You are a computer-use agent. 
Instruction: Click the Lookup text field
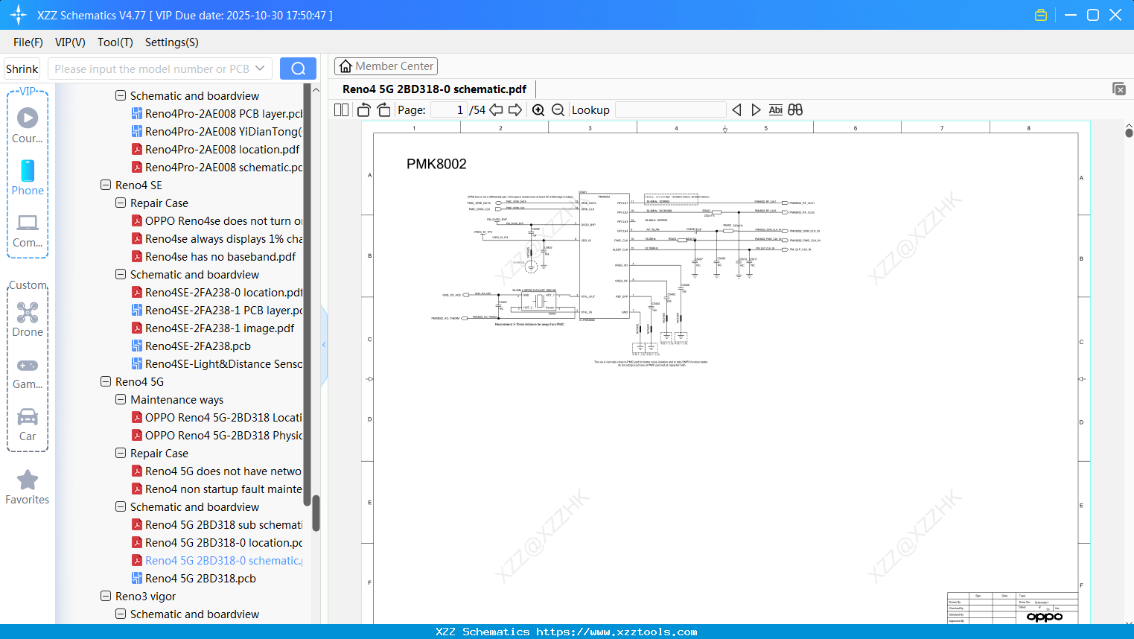(670, 110)
